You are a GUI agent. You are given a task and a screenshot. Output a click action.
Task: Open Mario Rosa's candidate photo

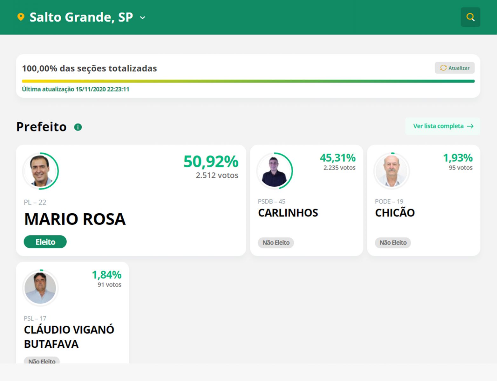(41, 171)
